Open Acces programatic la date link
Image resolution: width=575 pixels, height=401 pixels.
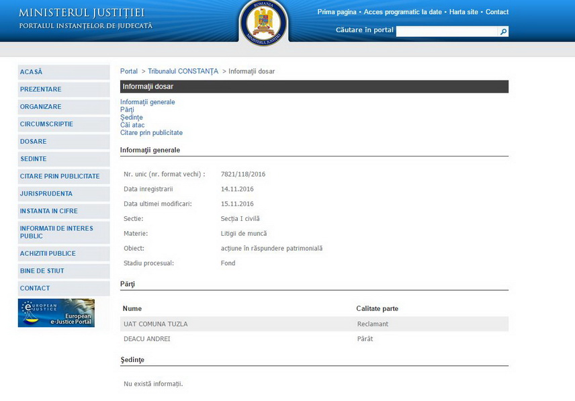(x=402, y=12)
